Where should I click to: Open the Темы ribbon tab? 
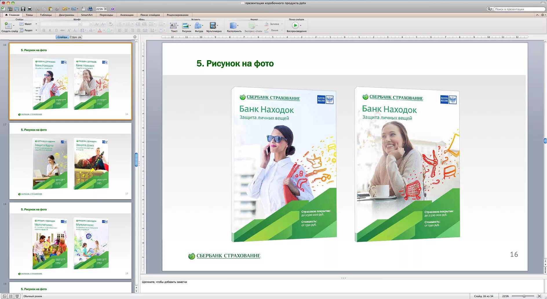point(29,15)
